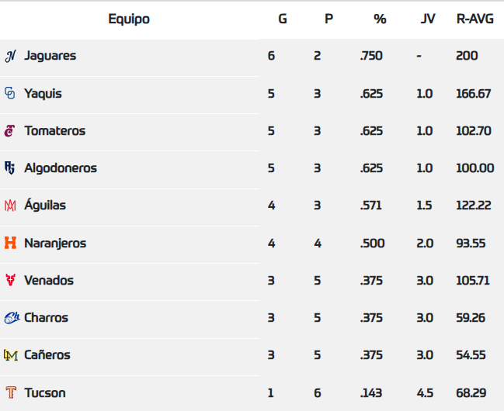Open the Jaguares team name link
The image size is (504, 411).
50,56
